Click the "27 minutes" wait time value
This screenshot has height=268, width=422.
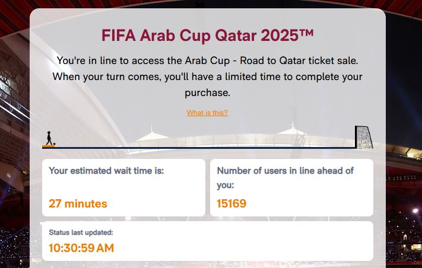click(x=78, y=204)
